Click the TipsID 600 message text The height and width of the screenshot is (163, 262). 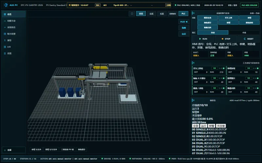coord(121,5)
